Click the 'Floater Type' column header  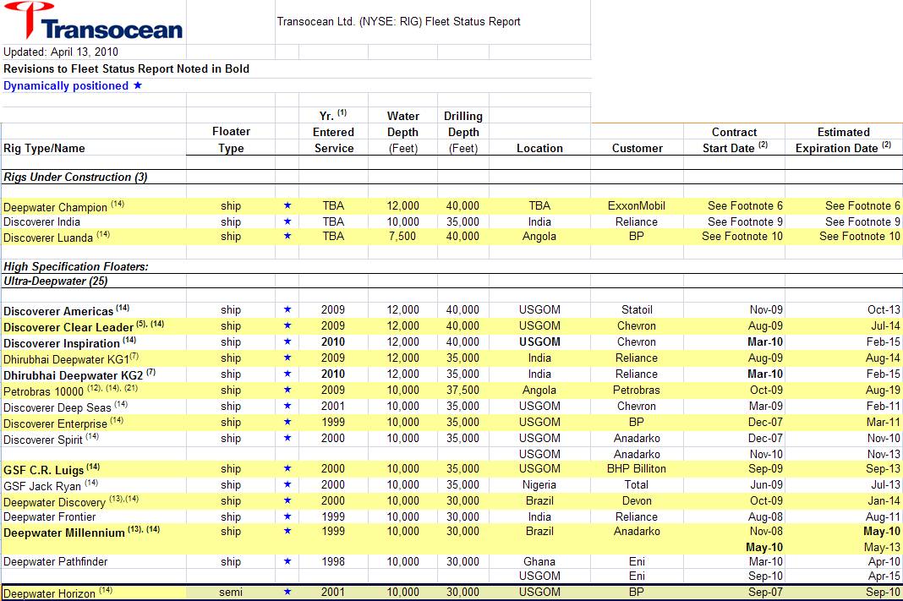pos(231,139)
